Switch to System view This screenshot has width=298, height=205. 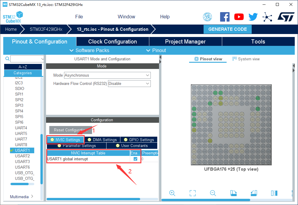click(x=246, y=59)
